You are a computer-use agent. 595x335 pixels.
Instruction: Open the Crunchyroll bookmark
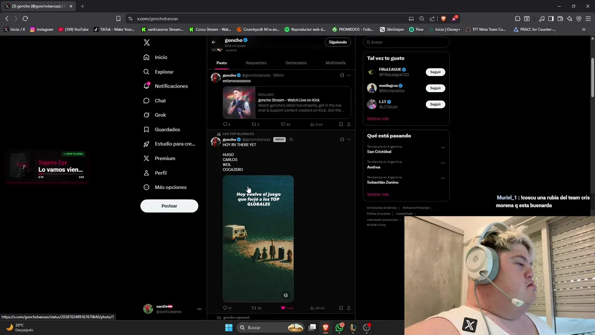pyautogui.click(x=258, y=29)
